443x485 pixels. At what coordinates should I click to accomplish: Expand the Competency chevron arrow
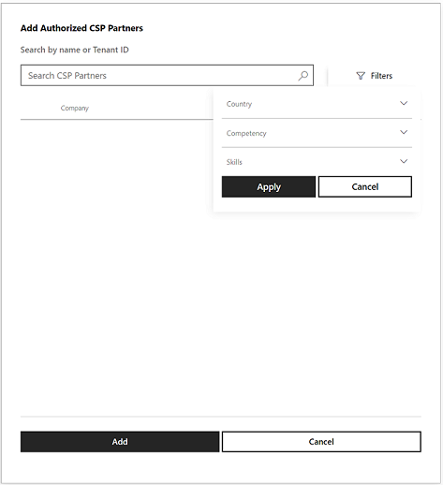[404, 132]
